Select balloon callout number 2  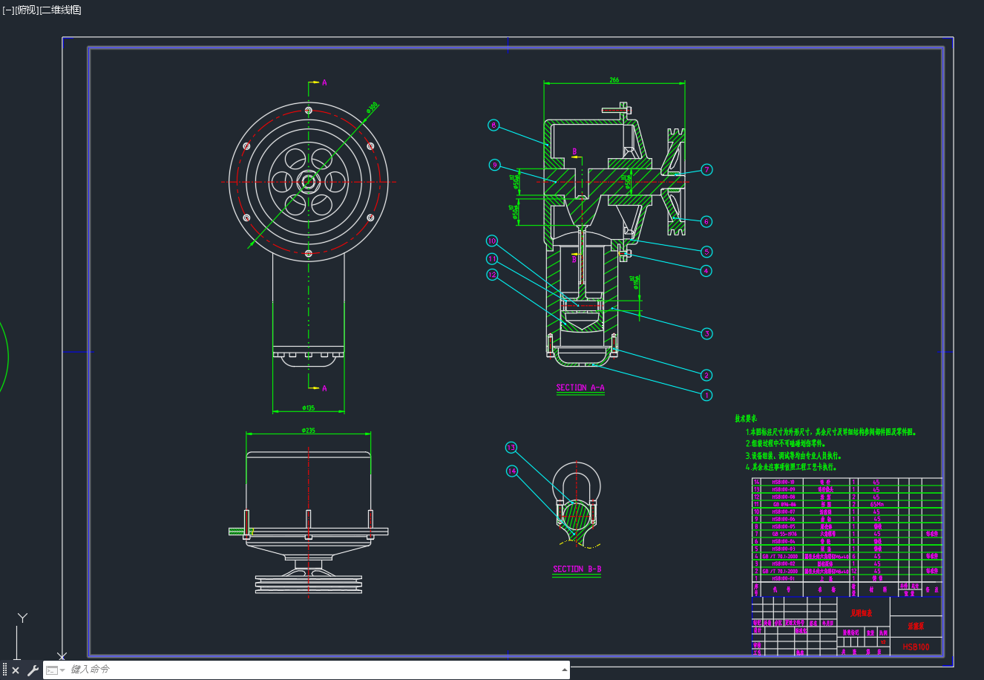point(706,375)
